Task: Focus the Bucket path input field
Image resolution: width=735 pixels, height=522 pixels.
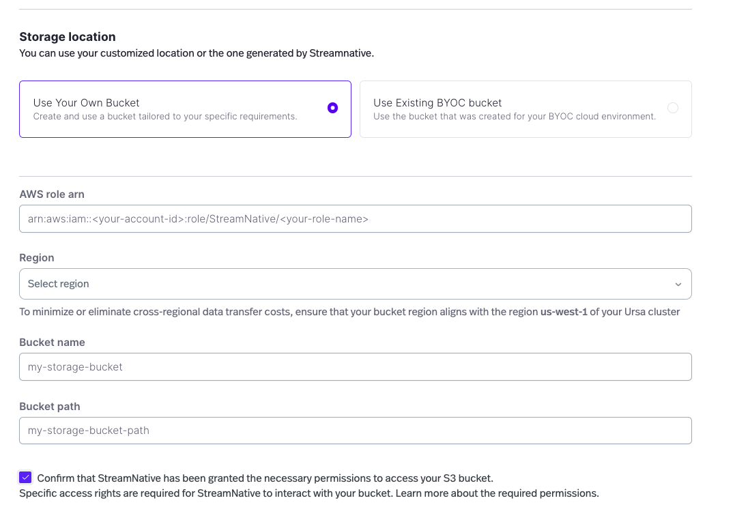Action: point(355,431)
